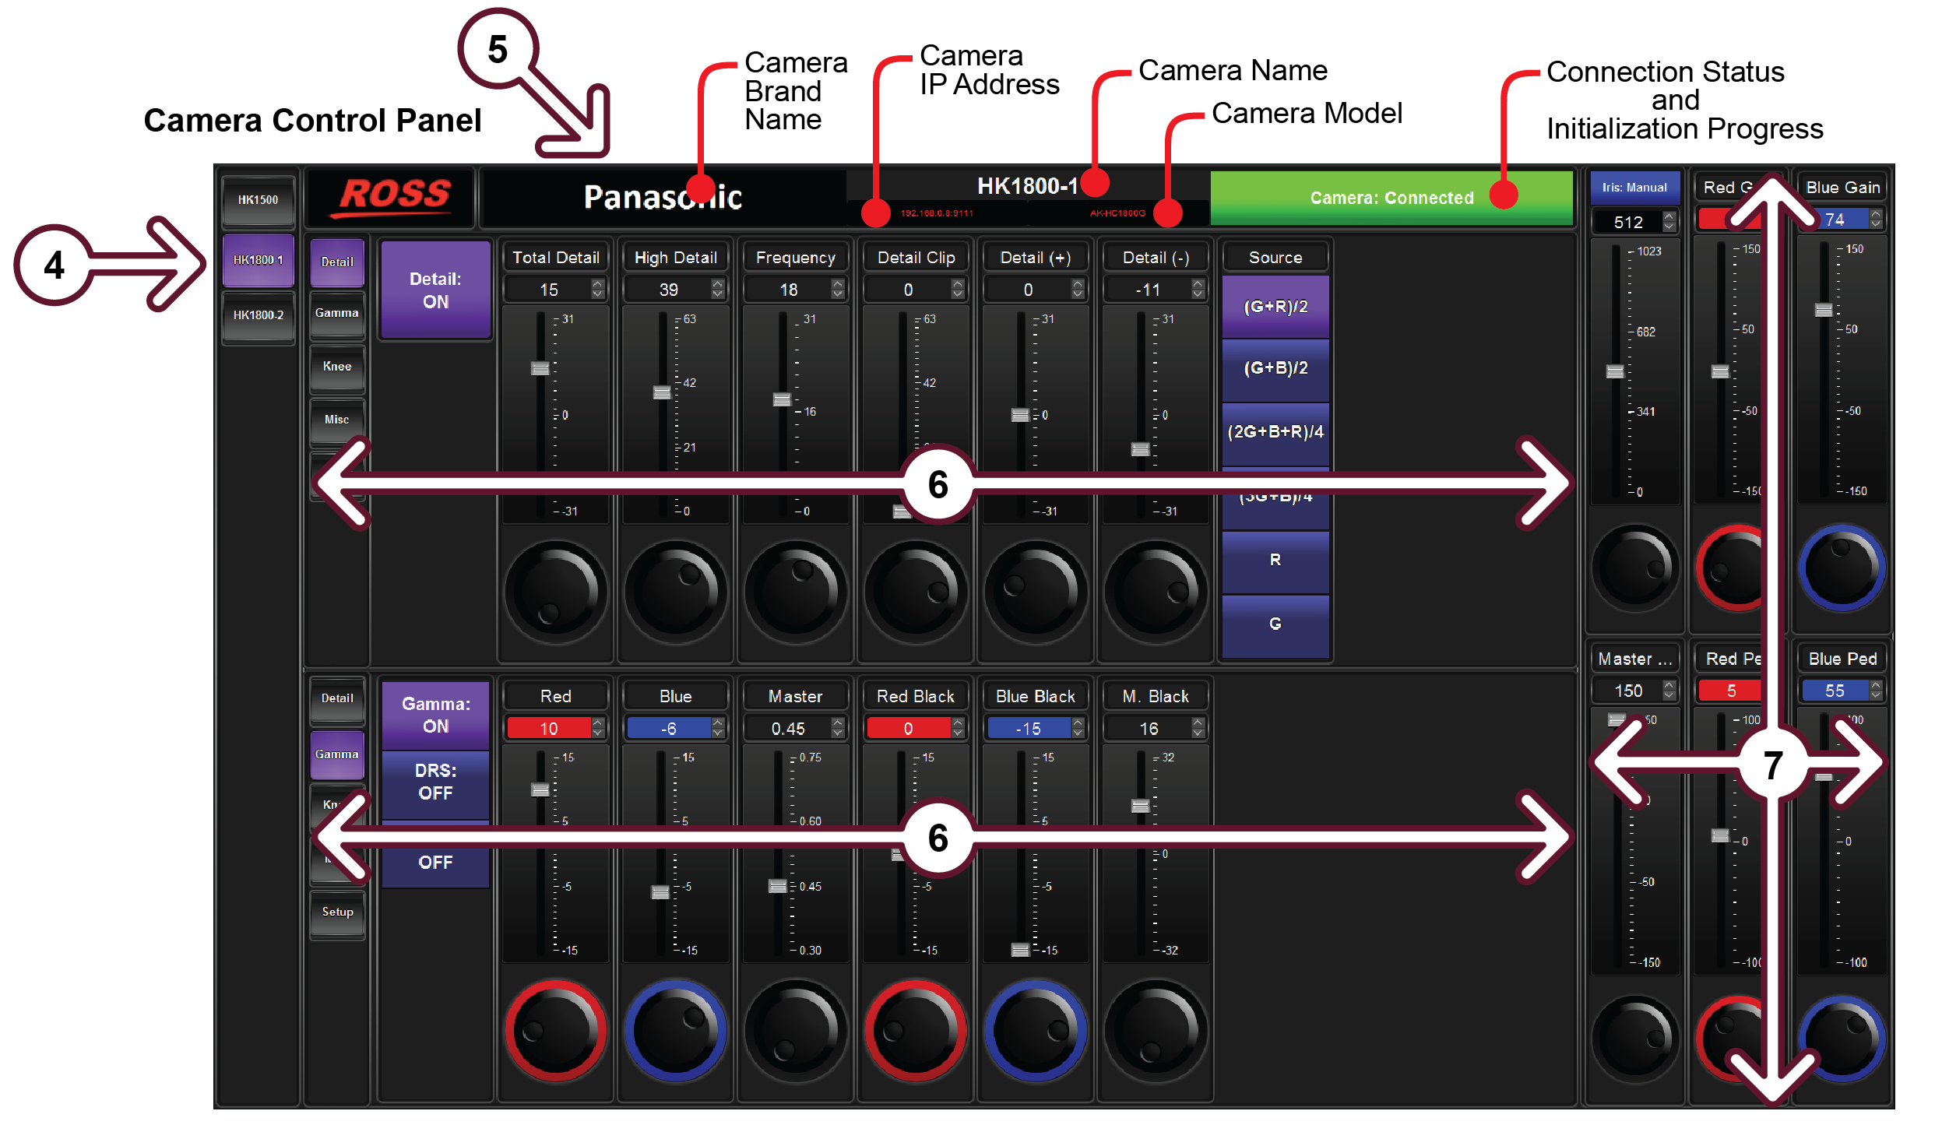The height and width of the screenshot is (1139, 1942).
Task: Select the HK1800-2 camera tab
Action: click(x=259, y=315)
